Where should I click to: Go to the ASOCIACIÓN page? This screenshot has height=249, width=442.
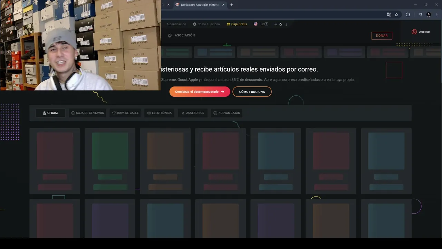[x=185, y=35]
